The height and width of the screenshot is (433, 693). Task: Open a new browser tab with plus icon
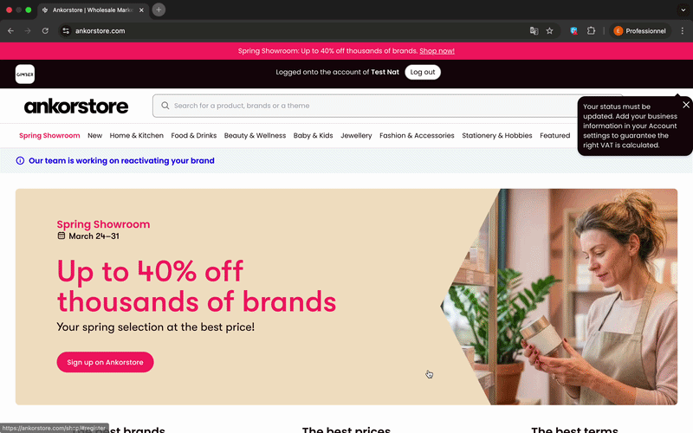(159, 10)
